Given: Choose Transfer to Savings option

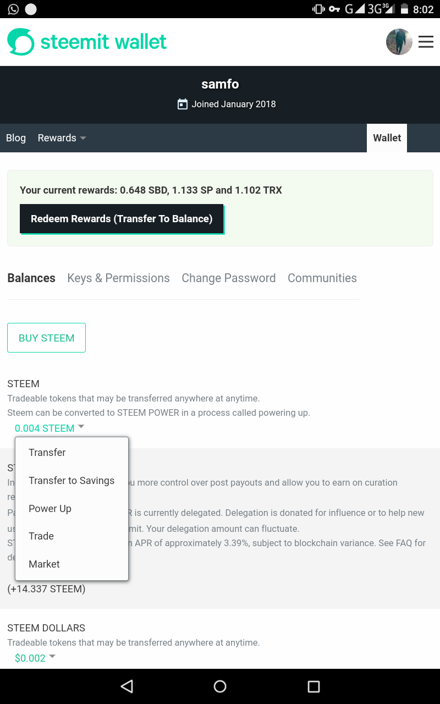Looking at the screenshot, I should pyautogui.click(x=71, y=481).
